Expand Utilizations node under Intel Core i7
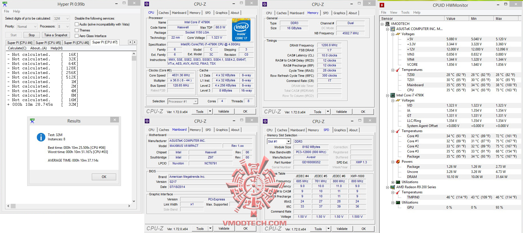The image size is (523, 233). (x=393, y=182)
